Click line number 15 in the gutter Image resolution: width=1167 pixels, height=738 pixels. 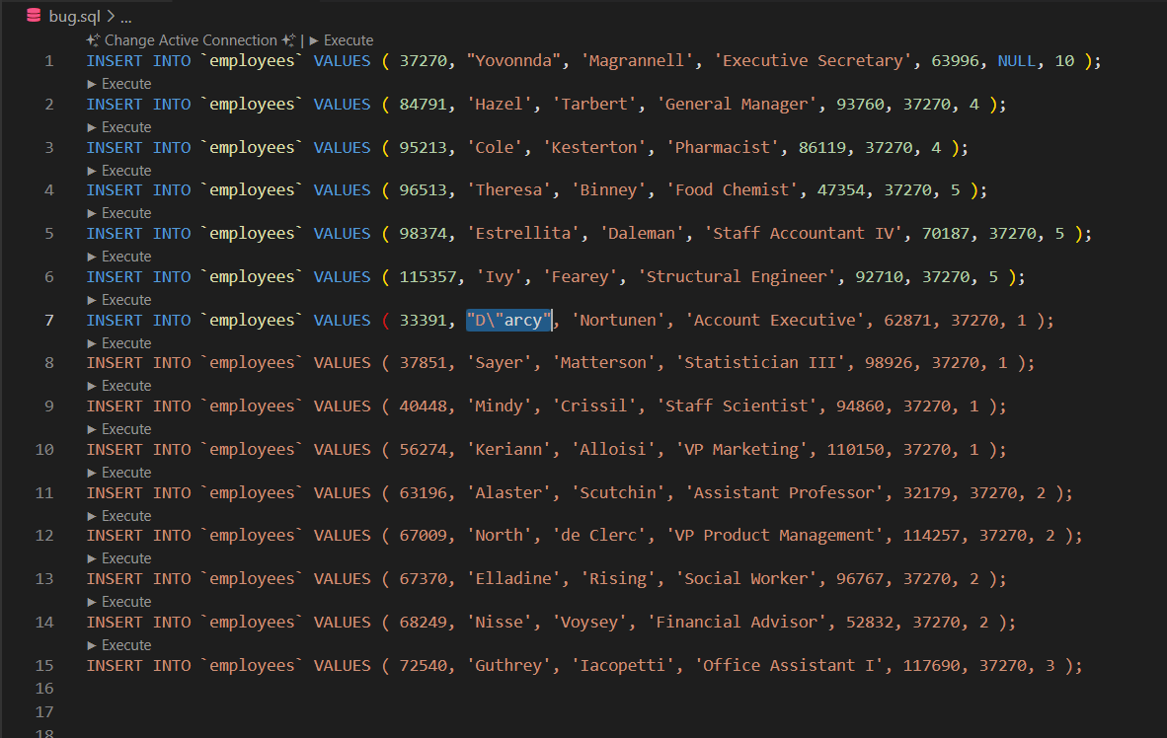tap(44, 664)
